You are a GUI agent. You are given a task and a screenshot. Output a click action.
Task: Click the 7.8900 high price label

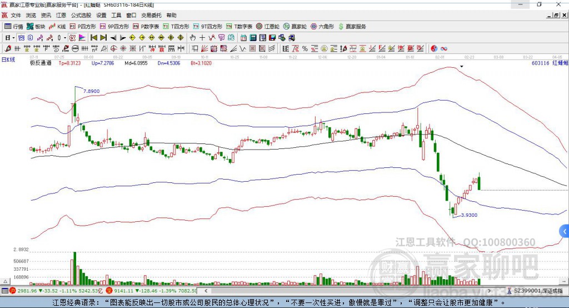coord(92,91)
